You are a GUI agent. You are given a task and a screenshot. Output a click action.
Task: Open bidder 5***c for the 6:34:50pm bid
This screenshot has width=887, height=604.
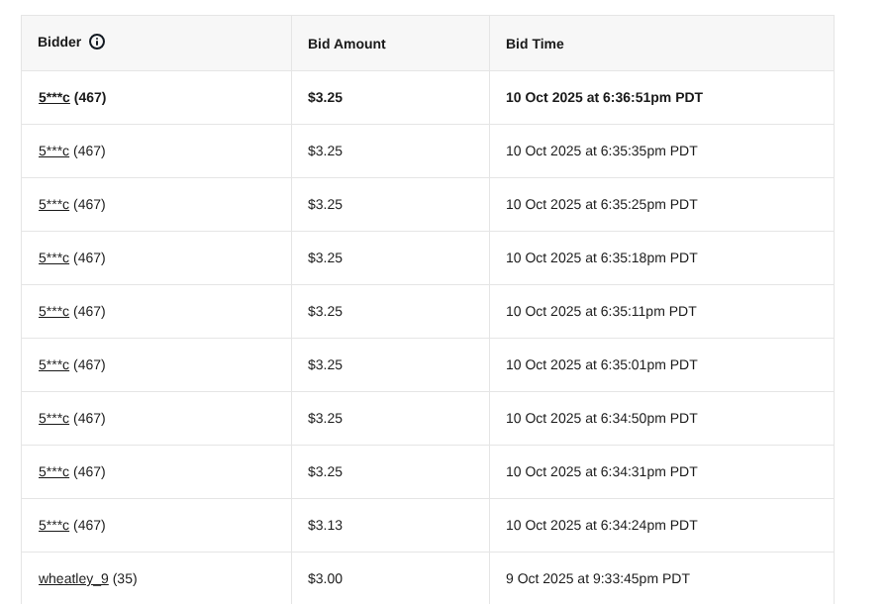point(54,419)
